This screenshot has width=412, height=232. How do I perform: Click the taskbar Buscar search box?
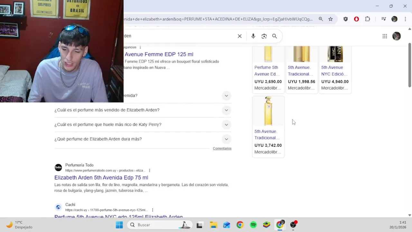(160, 225)
